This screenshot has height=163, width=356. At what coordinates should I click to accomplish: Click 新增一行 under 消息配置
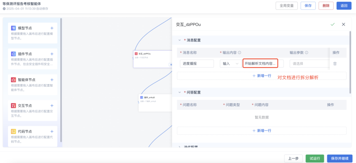pos(262,76)
